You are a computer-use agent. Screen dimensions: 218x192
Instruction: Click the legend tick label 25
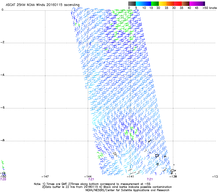click(x=166, y=8)
